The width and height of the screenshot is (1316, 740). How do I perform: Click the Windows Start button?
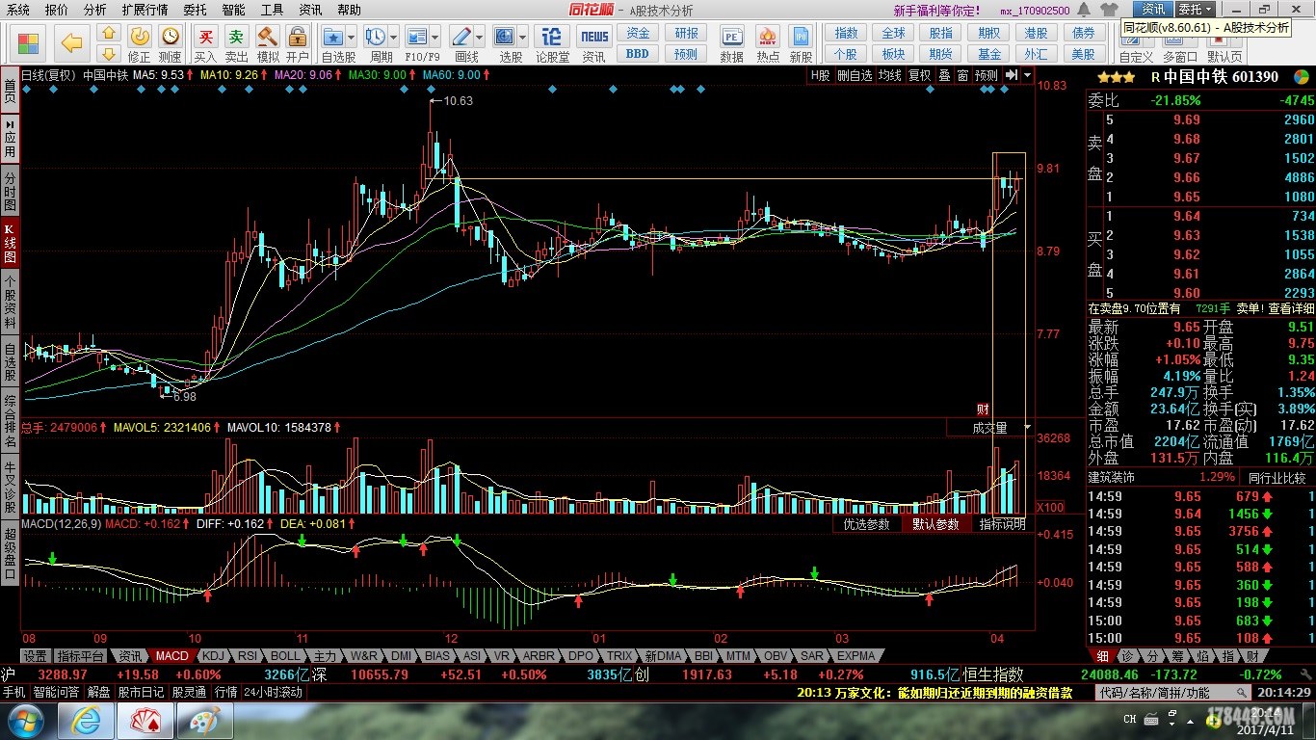pos(24,721)
